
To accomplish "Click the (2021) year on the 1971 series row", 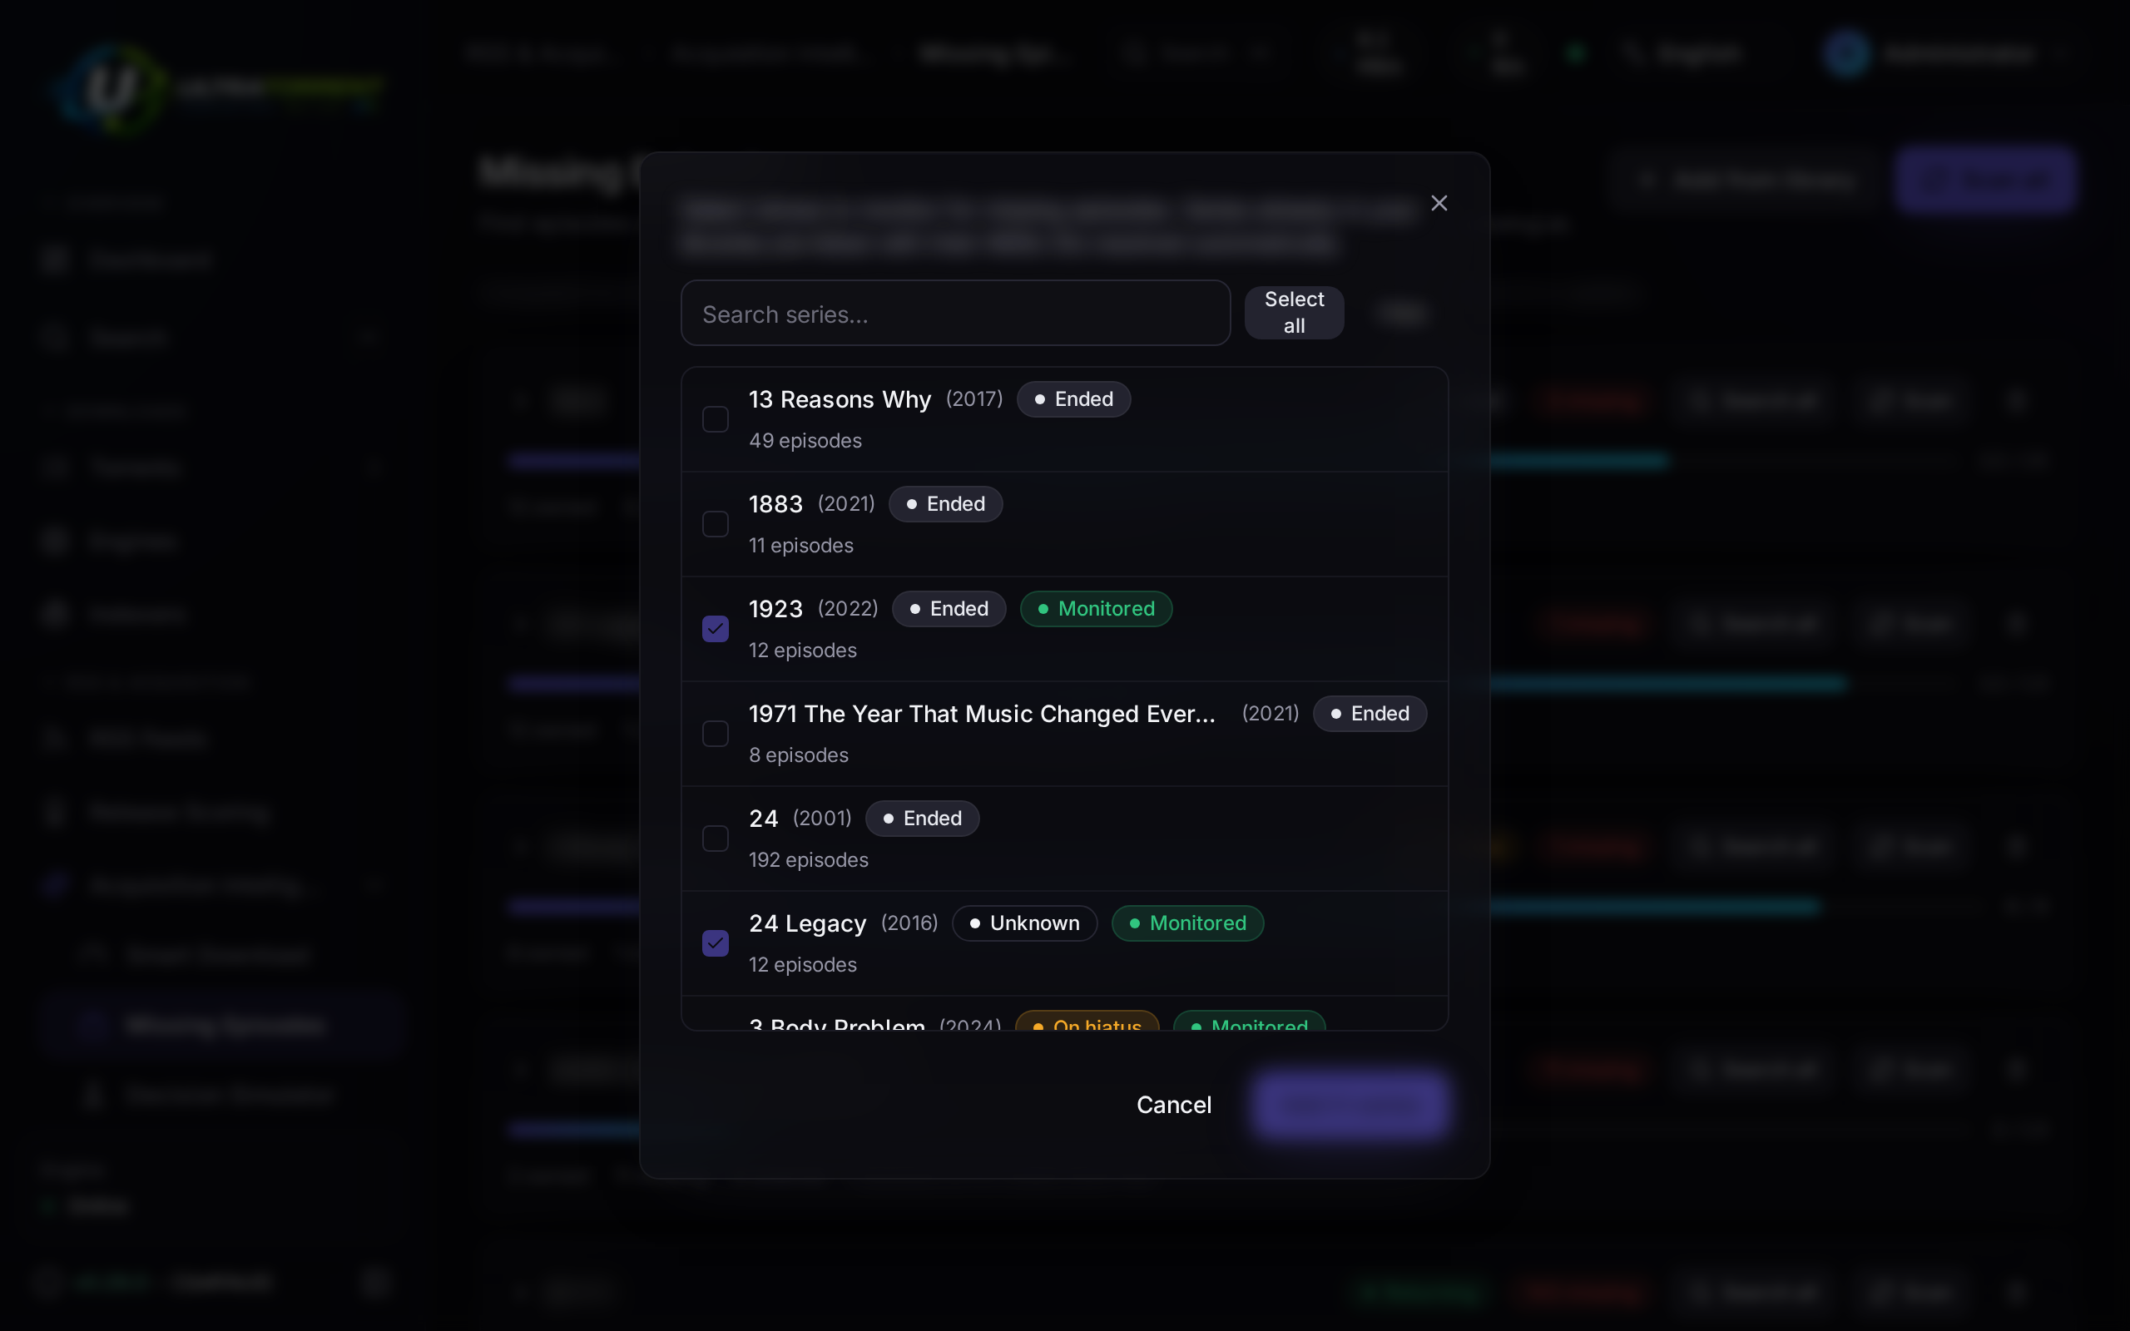I will (1270, 714).
